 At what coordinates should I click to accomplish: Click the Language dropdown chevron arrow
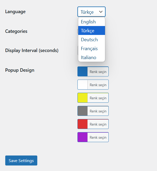coord(101,12)
